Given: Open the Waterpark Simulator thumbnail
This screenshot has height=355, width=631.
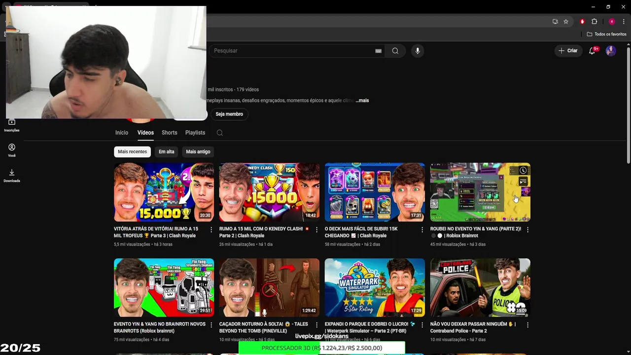Looking at the screenshot, I should tap(375, 287).
